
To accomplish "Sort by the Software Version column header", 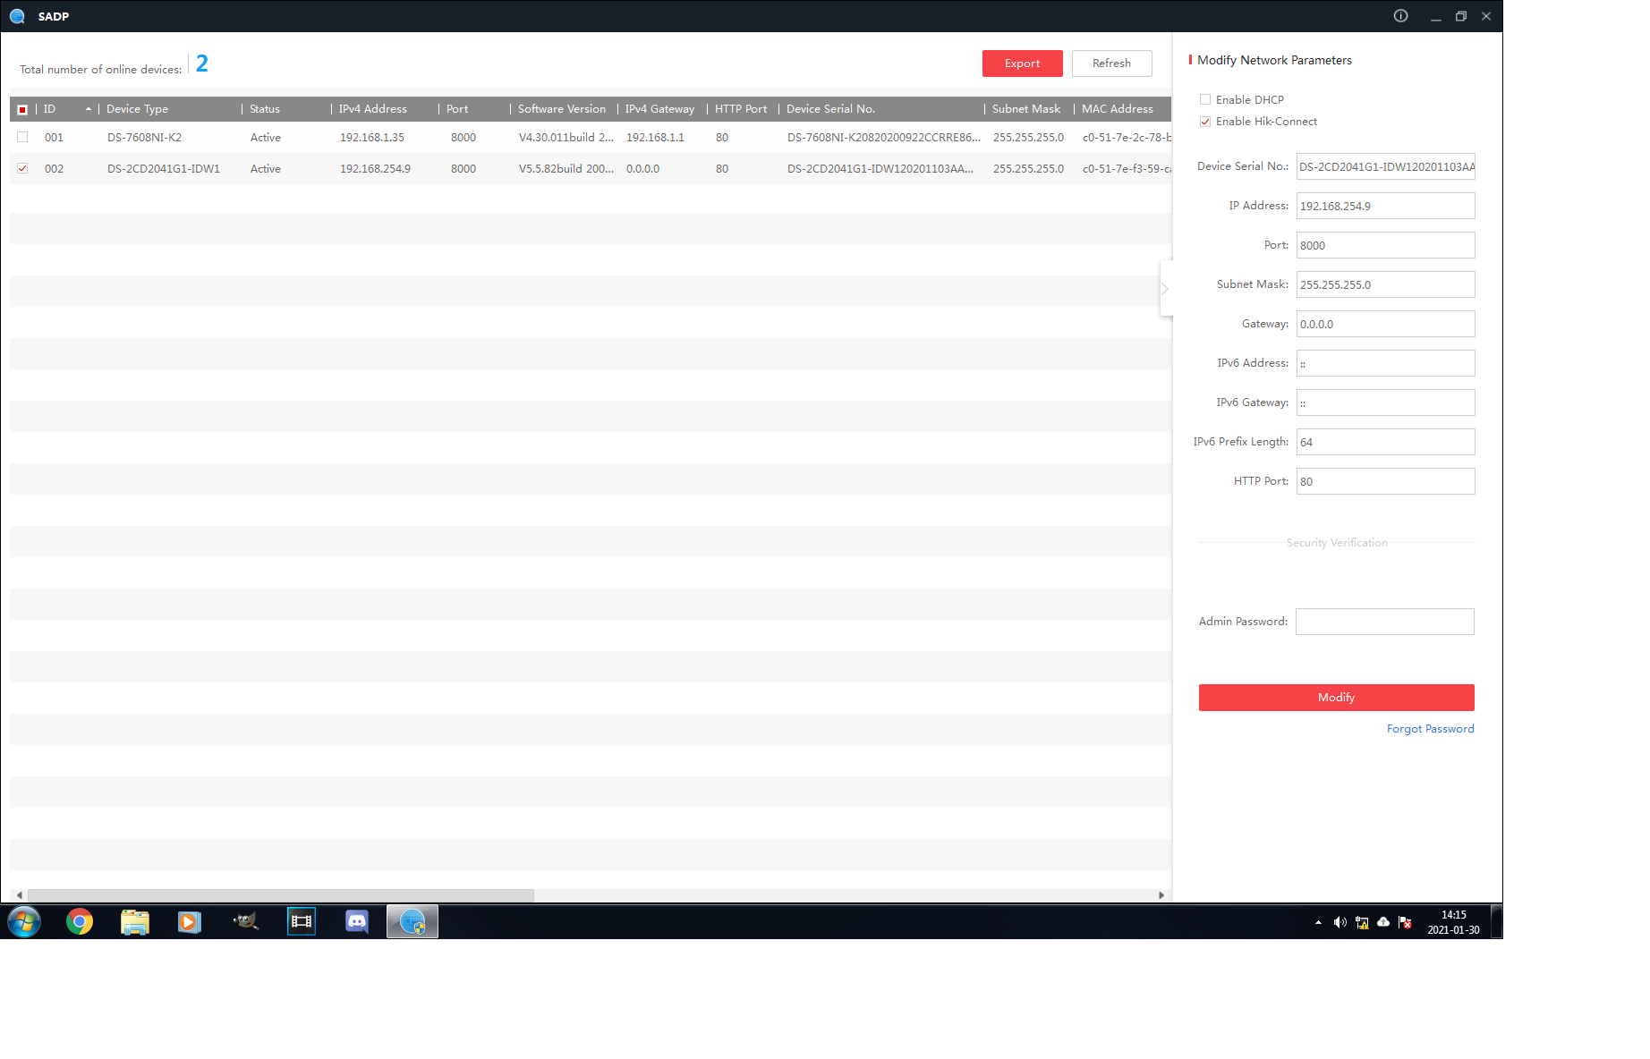I will click(x=562, y=109).
